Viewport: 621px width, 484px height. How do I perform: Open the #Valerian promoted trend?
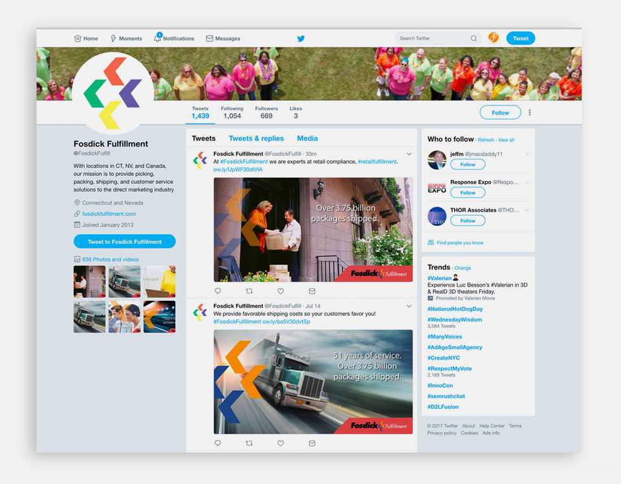[x=439, y=278]
